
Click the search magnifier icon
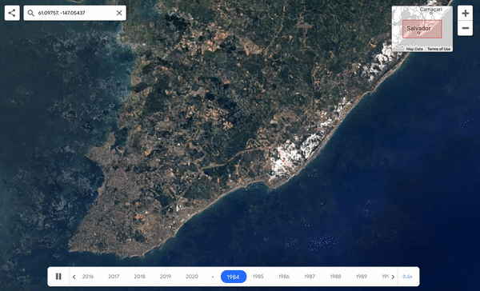pyautogui.click(x=30, y=13)
